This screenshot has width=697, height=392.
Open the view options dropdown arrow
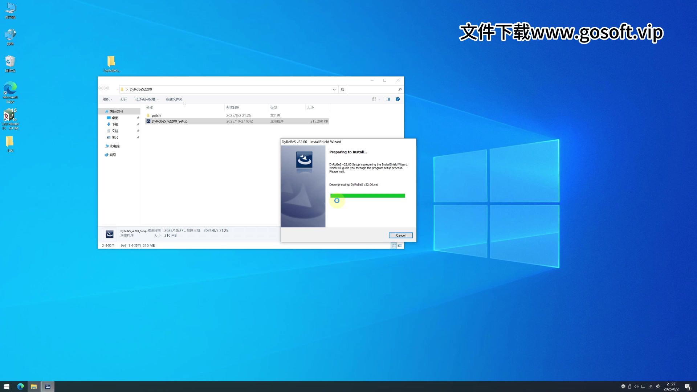379,99
